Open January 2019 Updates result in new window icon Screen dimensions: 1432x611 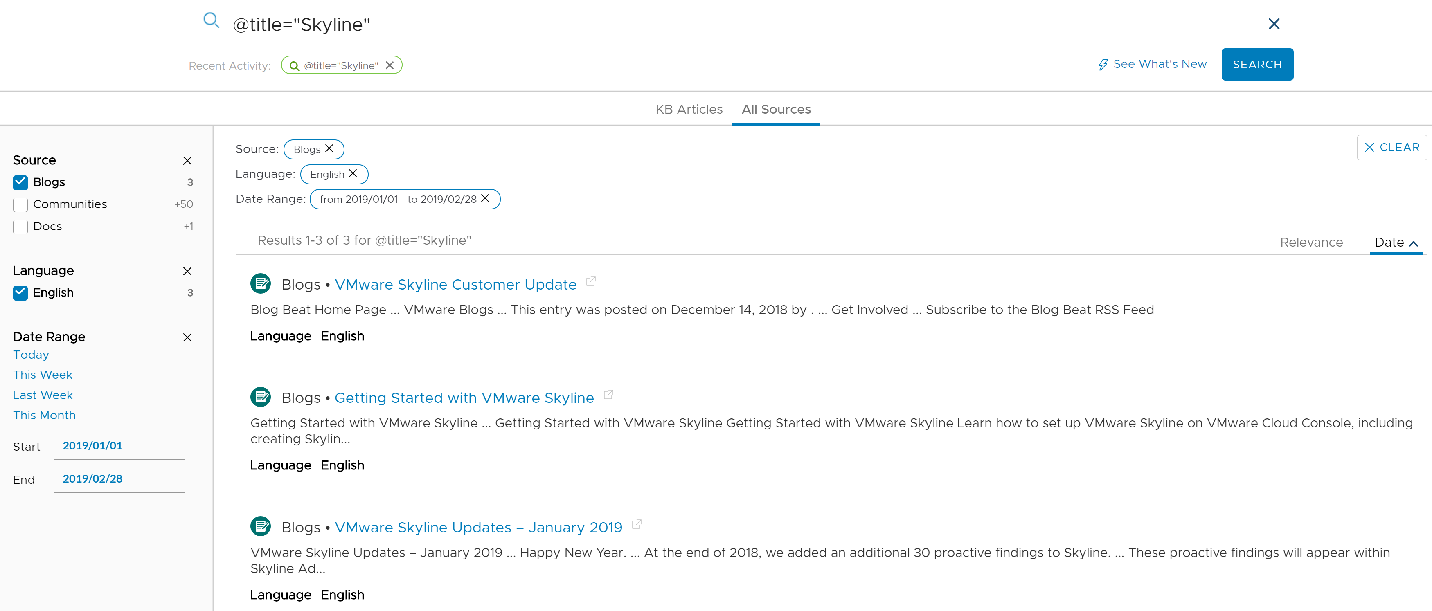point(637,524)
